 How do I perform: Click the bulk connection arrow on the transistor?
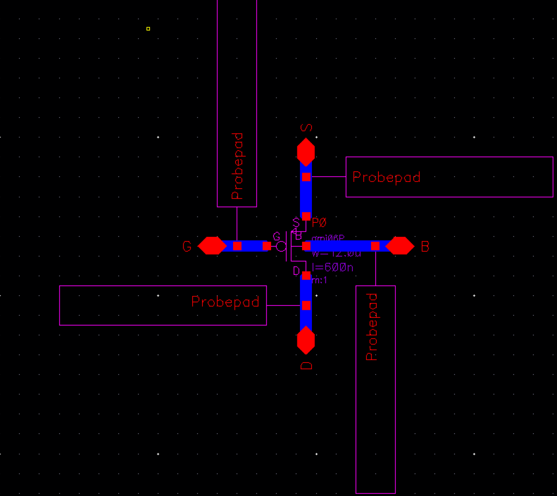[x=292, y=232]
